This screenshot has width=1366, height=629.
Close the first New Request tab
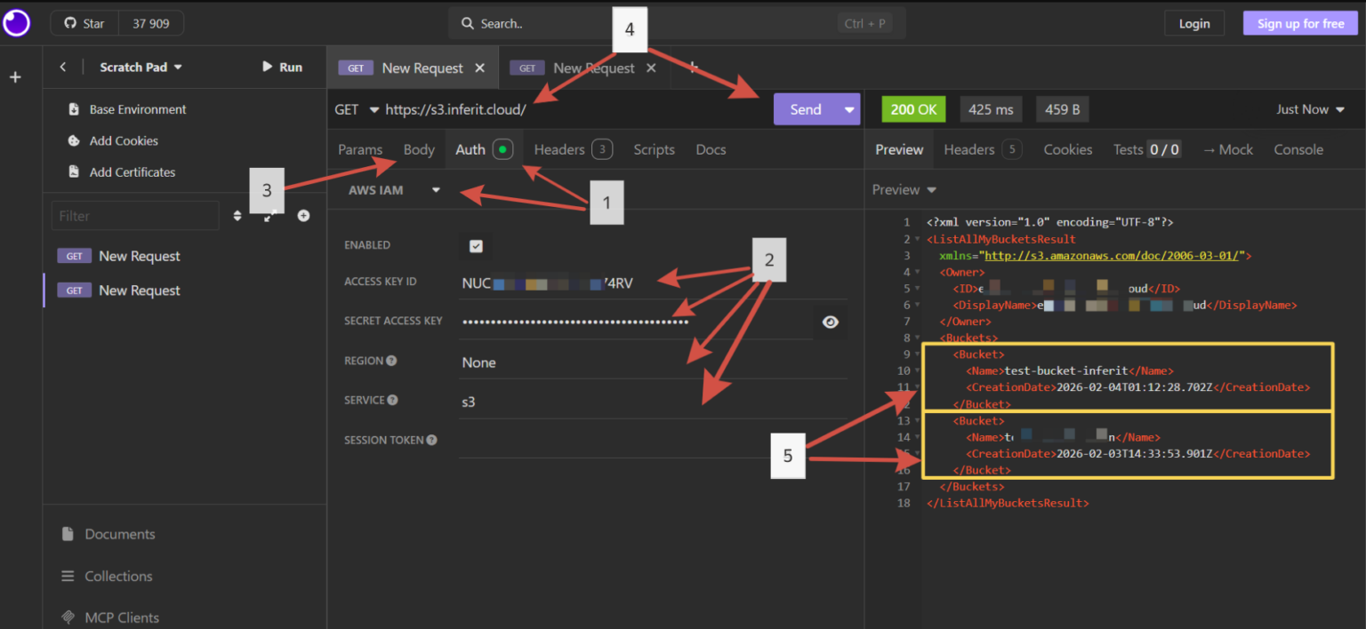(480, 68)
